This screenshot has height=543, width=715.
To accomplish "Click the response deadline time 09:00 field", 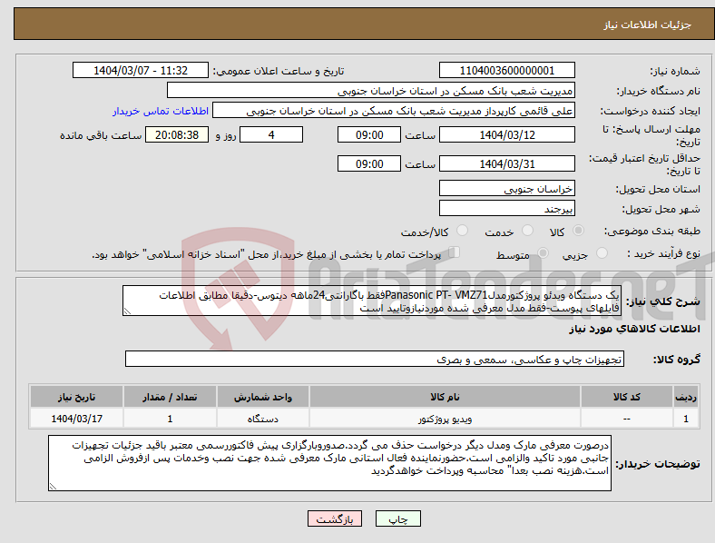I will tap(369, 134).
